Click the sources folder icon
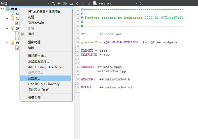Screen dimensions: 198x139 point(13,28)
